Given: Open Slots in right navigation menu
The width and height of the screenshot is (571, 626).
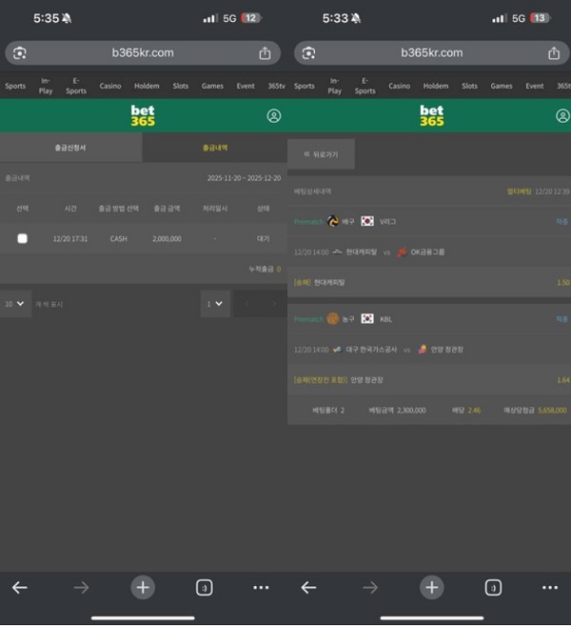Looking at the screenshot, I should click(x=469, y=86).
